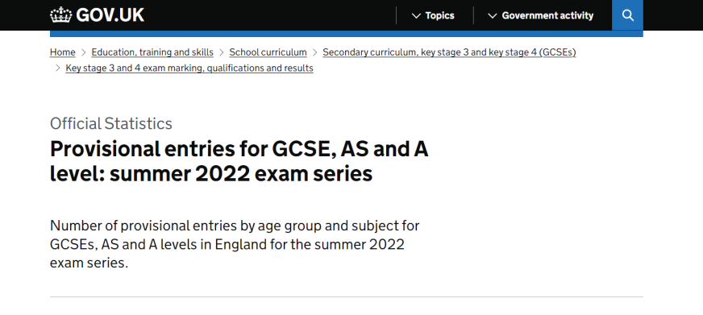Image resolution: width=703 pixels, height=315 pixels.
Task: Click the chevron beside Government activity
Action: click(x=493, y=15)
